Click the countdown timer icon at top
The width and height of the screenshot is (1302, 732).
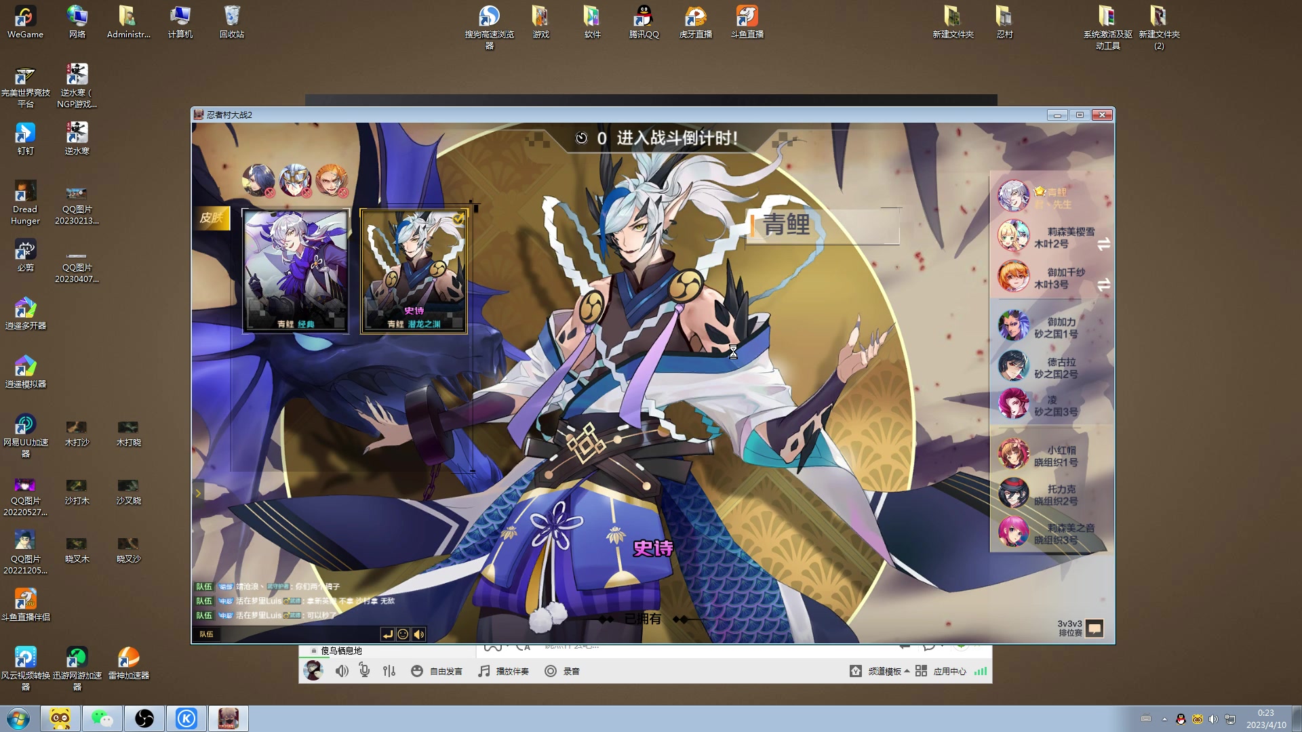click(581, 138)
